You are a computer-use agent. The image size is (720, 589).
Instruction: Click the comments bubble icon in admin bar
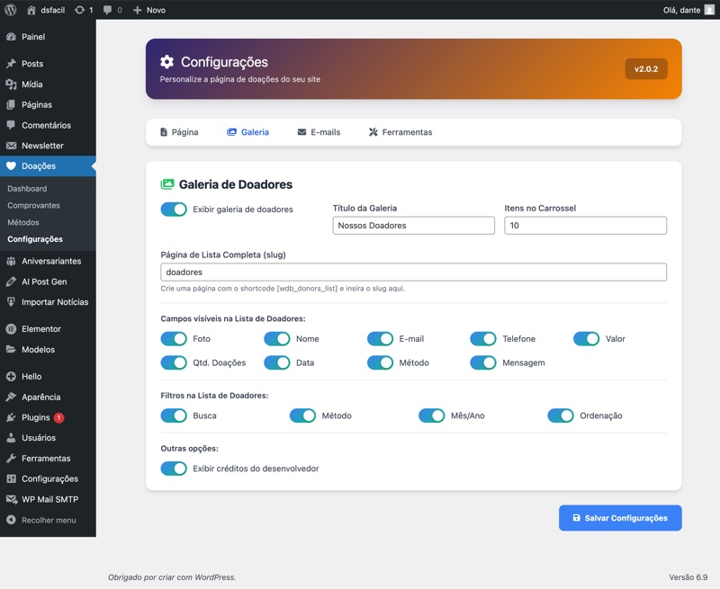(108, 10)
